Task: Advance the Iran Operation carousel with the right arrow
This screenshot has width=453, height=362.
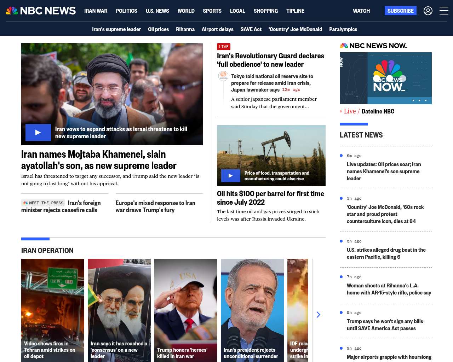Action: tap(318, 315)
